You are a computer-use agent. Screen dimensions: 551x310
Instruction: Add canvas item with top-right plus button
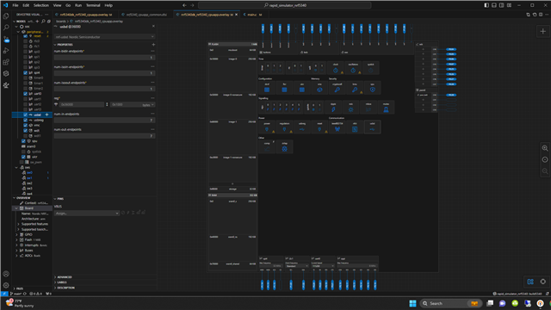542,31
